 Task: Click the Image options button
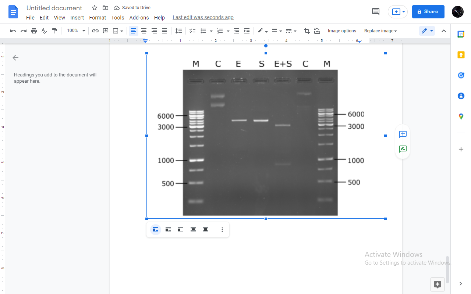pos(342,31)
